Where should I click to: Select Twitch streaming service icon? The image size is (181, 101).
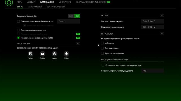pos(31,54)
